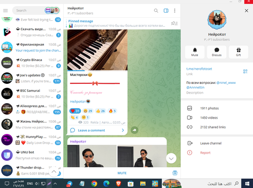Open НейроКот channel avatar in info panel

click(217, 20)
